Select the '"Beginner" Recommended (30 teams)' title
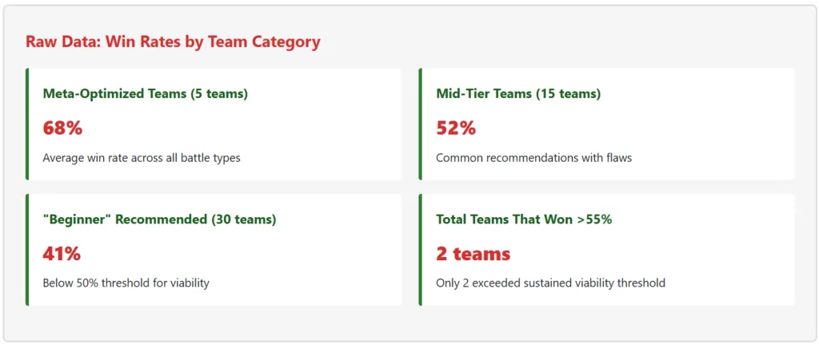The image size is (819, 344). [159, 219]
